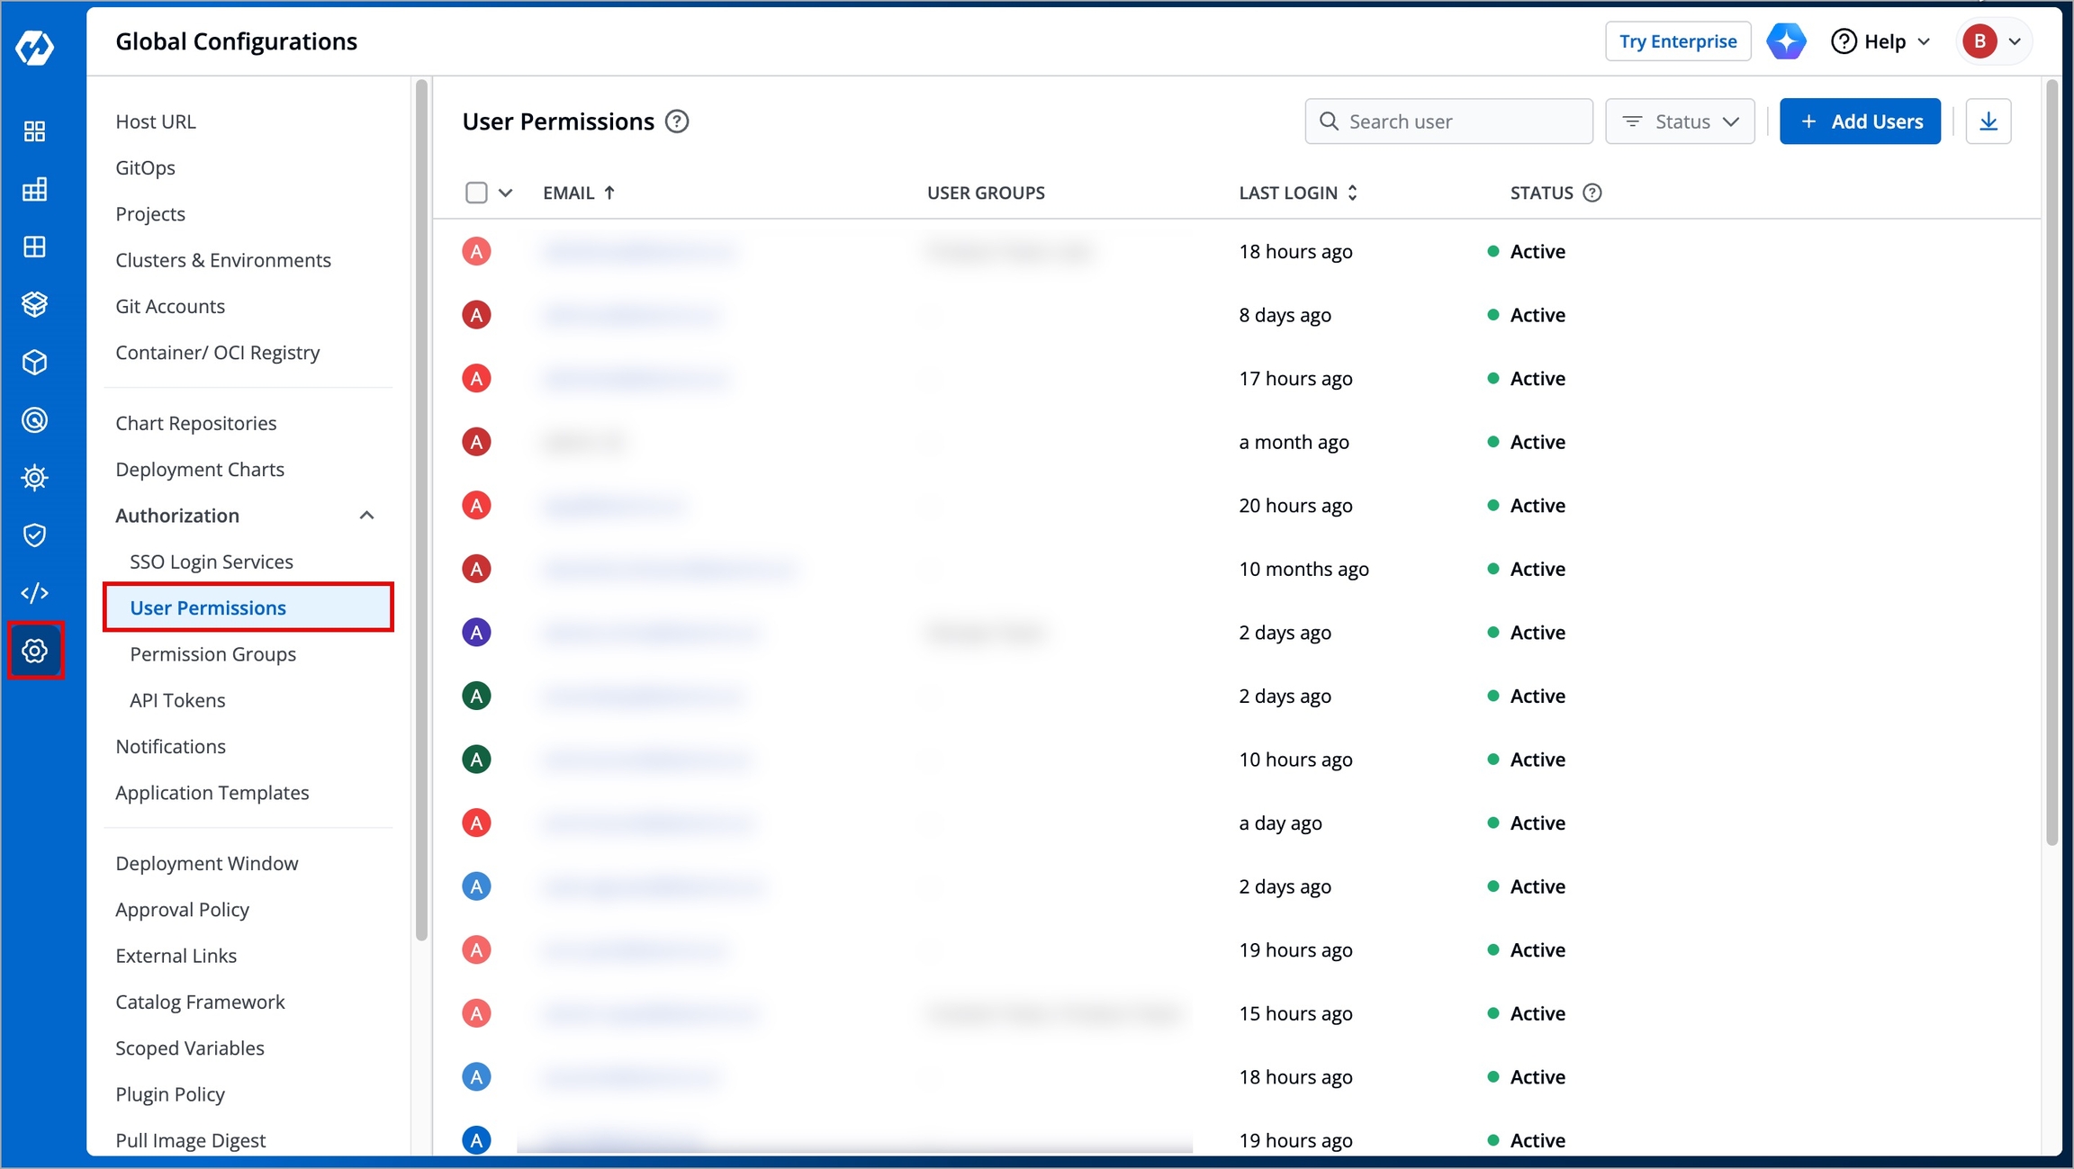Collapse the Authorization section
2074x1169 pixels.
[366, 516]
